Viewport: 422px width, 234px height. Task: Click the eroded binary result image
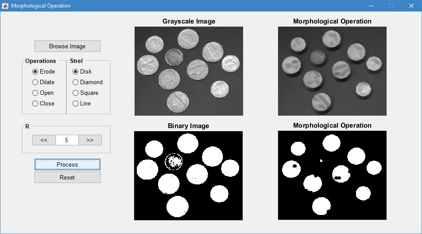[x=332, y=175]
